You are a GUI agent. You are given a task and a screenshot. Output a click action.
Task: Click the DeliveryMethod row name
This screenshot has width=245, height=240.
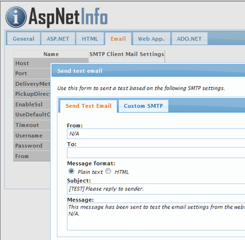(32, 84)
